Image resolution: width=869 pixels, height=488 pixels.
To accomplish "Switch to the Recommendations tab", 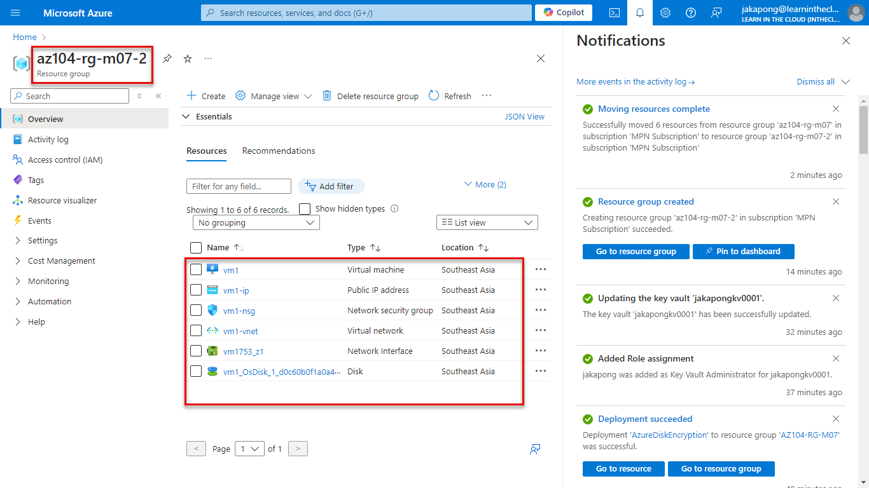I will coord(279,151).
